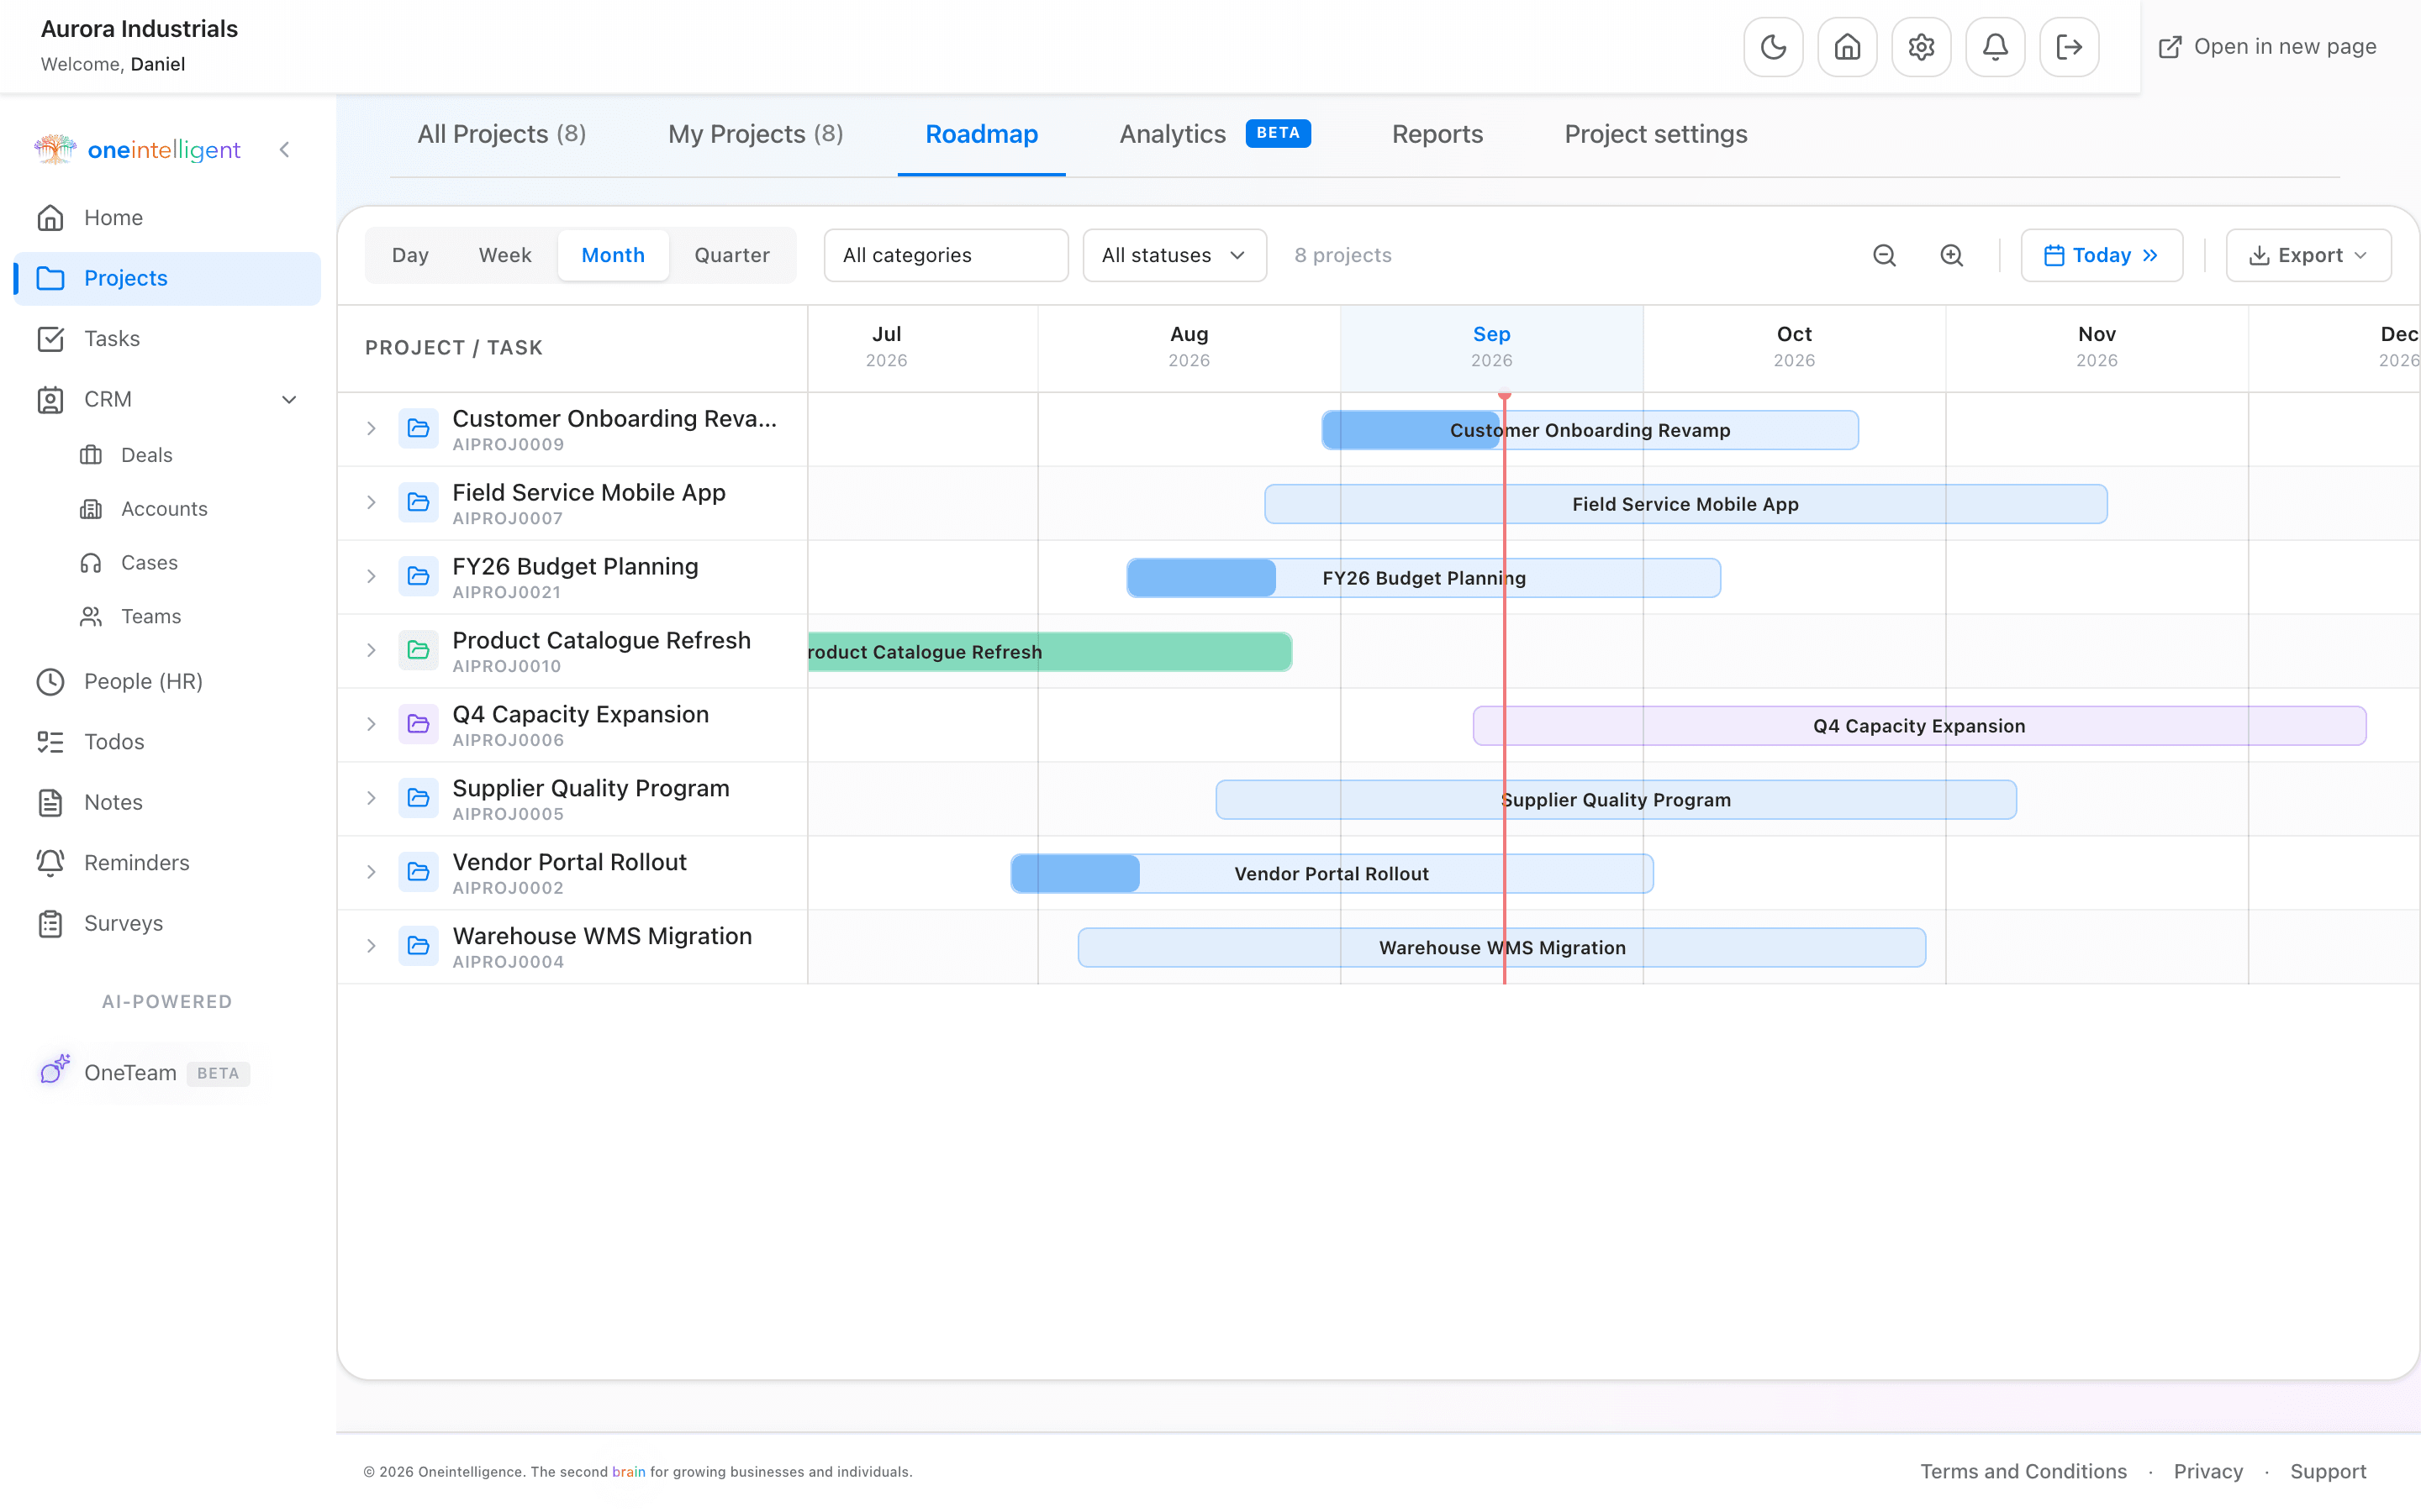Open the All categories filter

tap(946, 255)
